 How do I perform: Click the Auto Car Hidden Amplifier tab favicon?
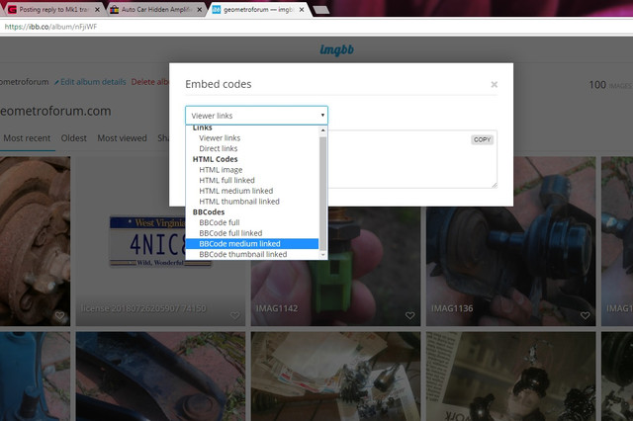(x=115, y=9)
